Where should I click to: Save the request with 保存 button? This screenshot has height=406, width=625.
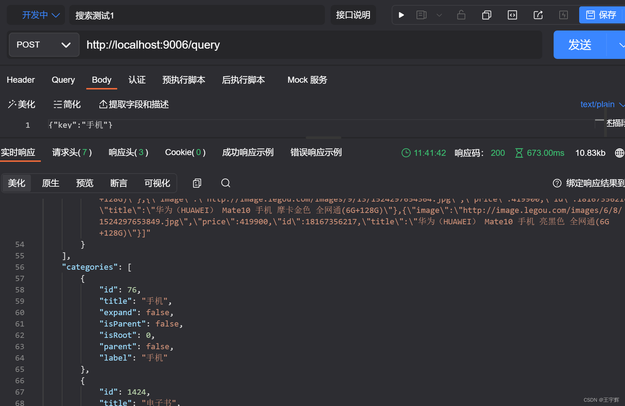click(x=602, y=15)
